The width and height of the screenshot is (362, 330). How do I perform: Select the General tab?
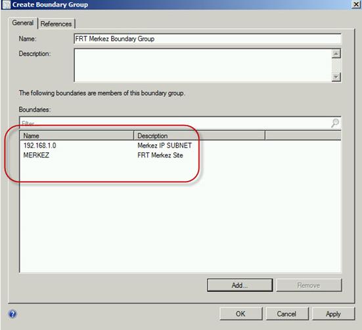pyautogui.click(x=23, y=23)
